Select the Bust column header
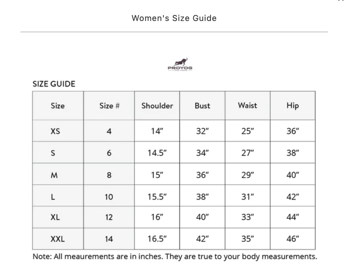 202,106
